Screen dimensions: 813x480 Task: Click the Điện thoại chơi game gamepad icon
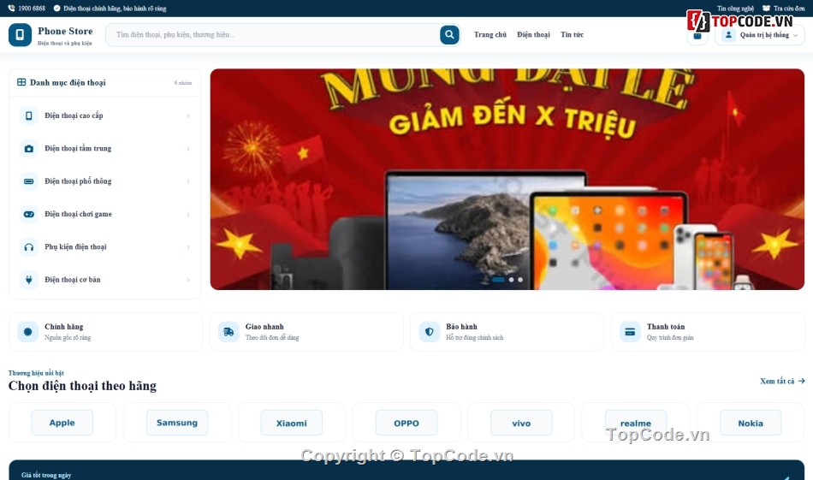[x=29, y=214]
